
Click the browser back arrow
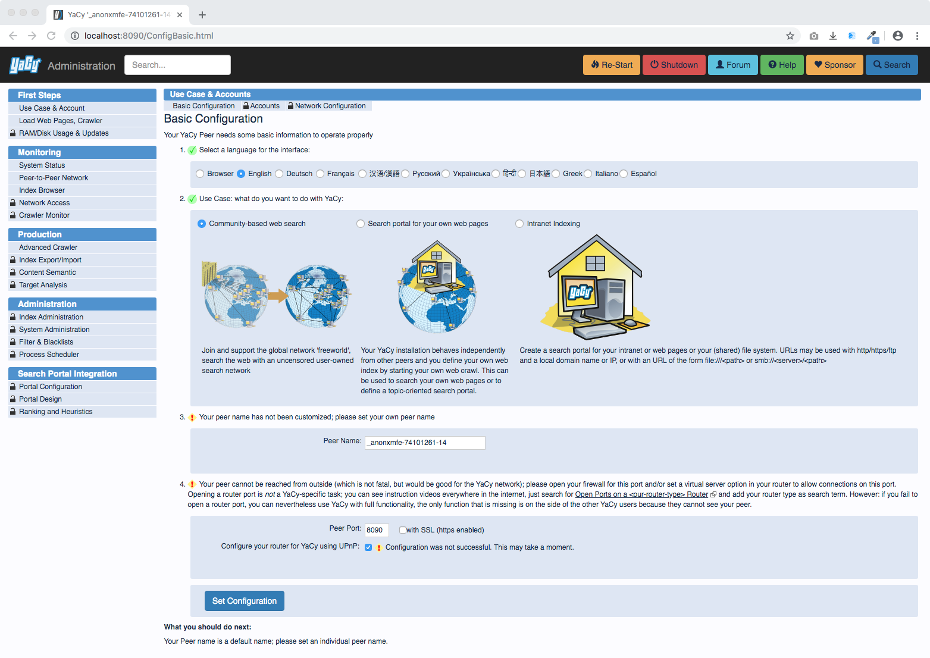[13, 36]
